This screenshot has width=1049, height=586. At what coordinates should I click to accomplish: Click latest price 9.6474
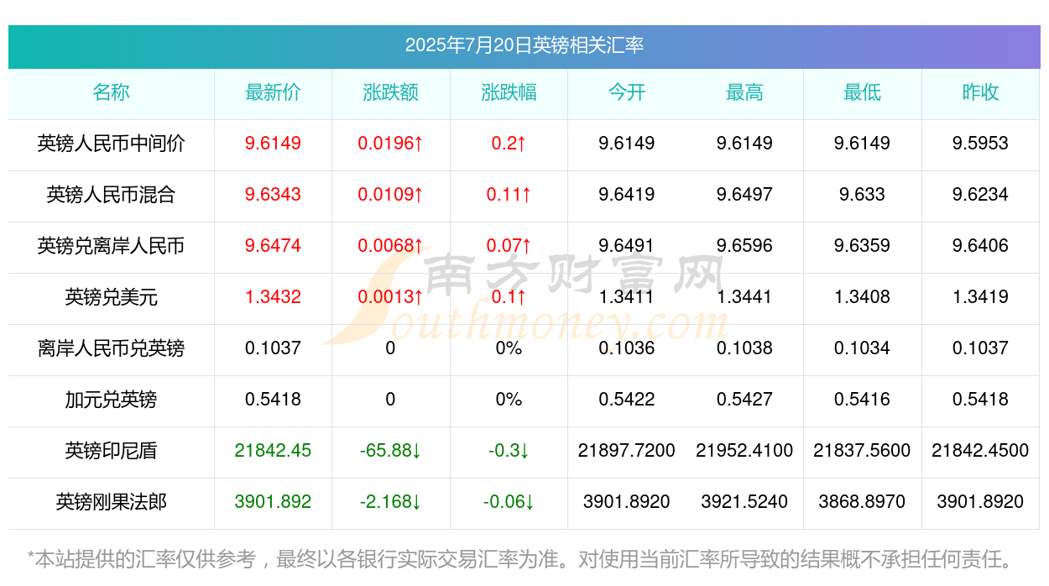273,246
